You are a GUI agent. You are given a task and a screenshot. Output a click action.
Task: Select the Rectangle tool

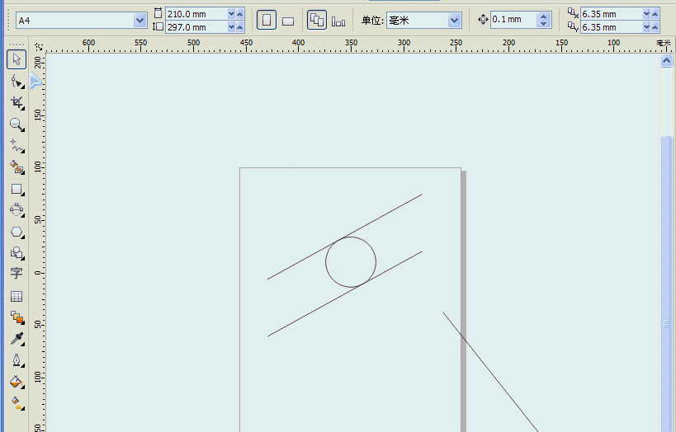[x=17, y=189]
